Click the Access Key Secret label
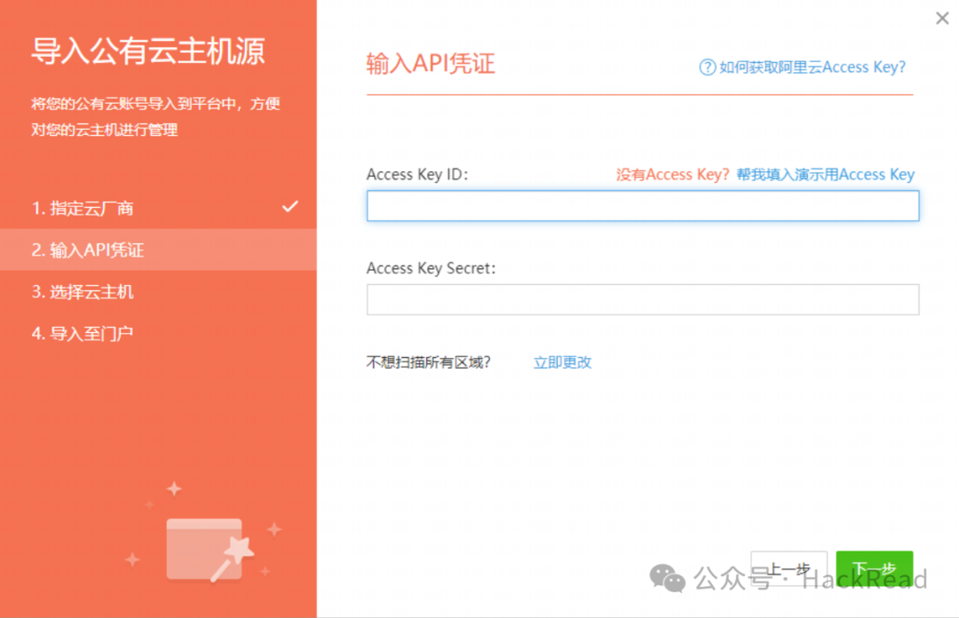The width and height of the screenshot is (959, 618). point(431,268)
